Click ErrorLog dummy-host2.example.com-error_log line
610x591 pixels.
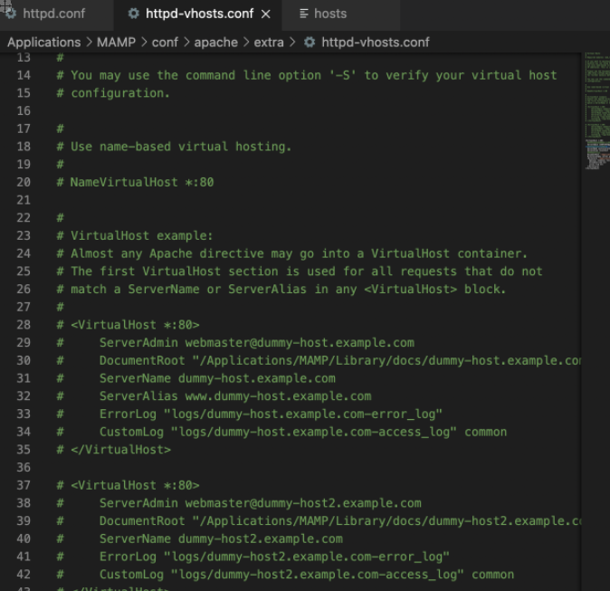[253, 557]
